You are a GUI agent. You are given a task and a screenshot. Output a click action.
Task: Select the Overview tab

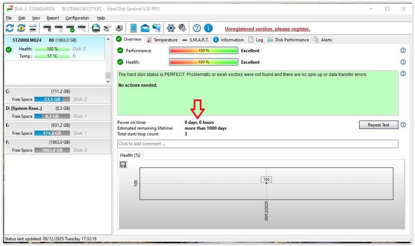point(129,39)
